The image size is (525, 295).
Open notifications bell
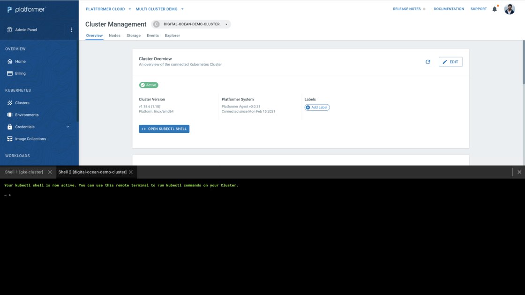click(x=495, y=9)
